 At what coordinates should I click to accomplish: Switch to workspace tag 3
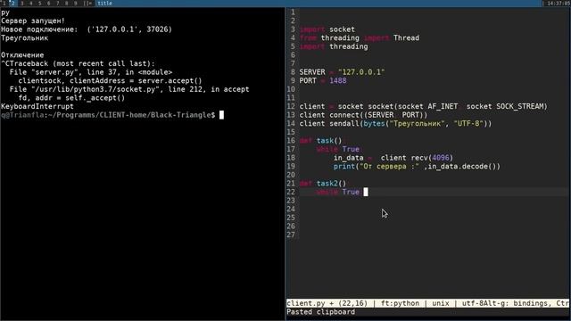[21, 3]
